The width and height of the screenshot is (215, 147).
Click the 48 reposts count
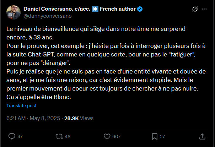point(68,136)
